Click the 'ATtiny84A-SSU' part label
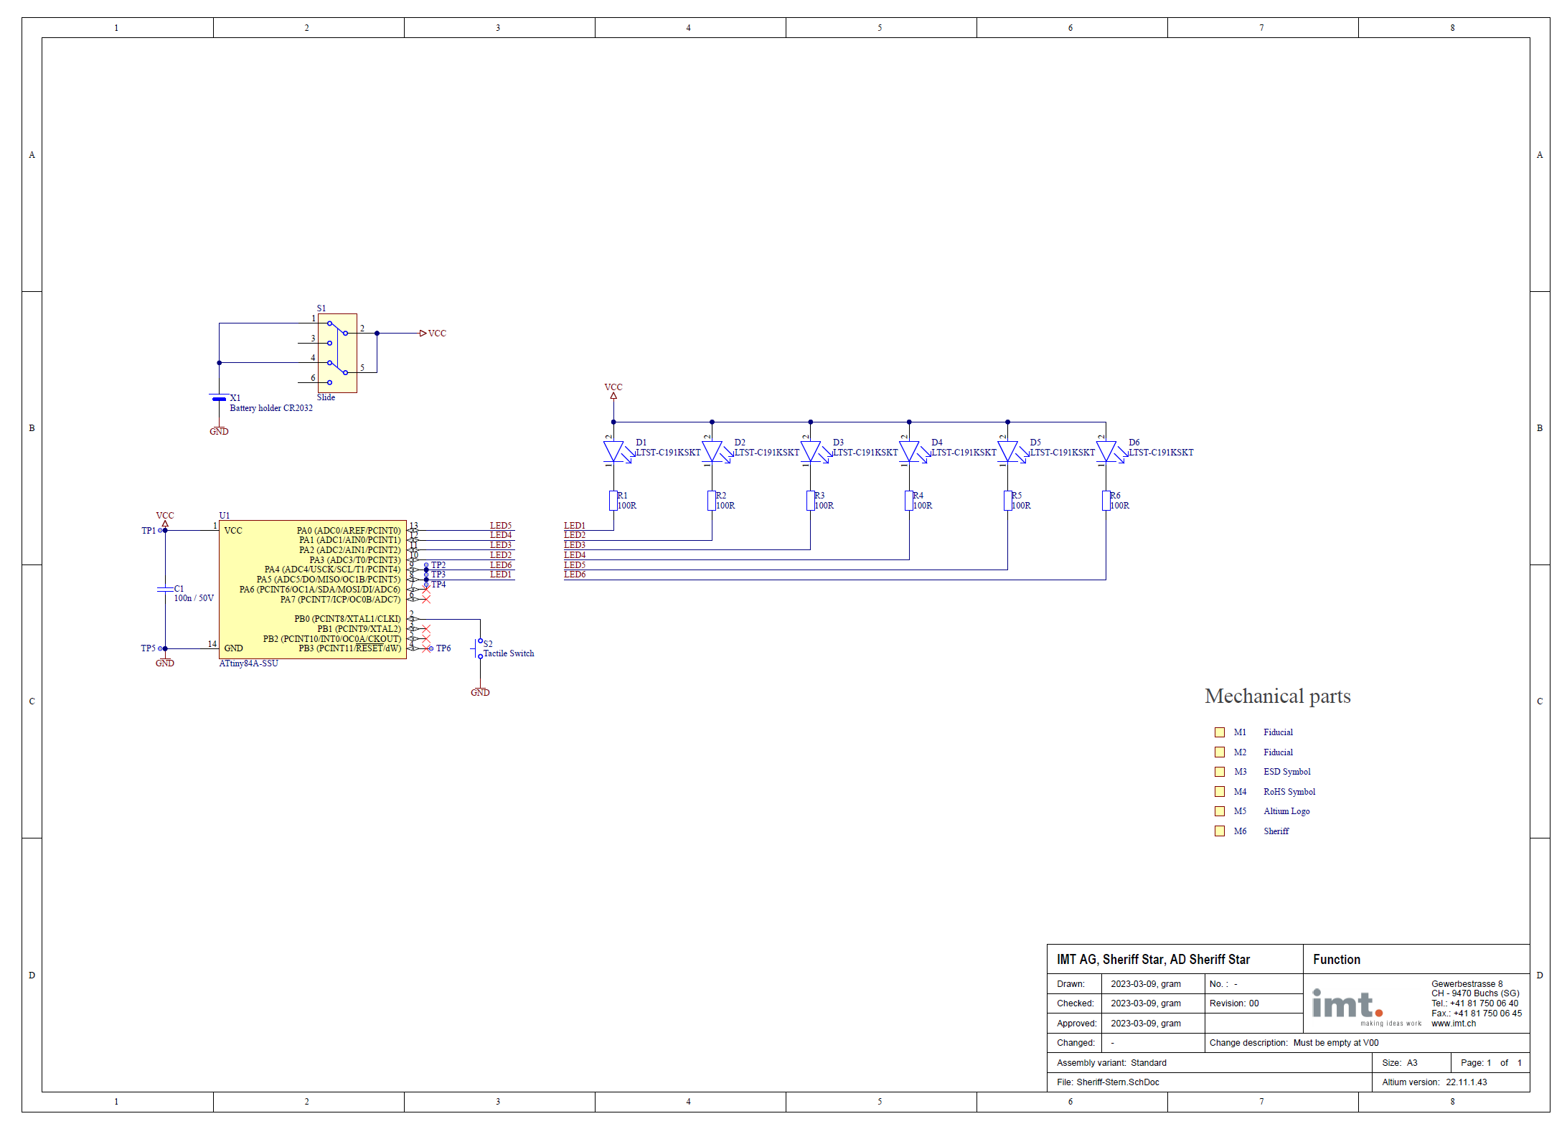 248,663
